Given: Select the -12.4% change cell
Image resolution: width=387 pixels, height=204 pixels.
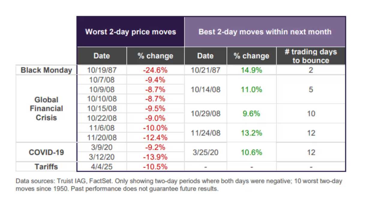Looking at the screenshot, I should click(155, 138).
